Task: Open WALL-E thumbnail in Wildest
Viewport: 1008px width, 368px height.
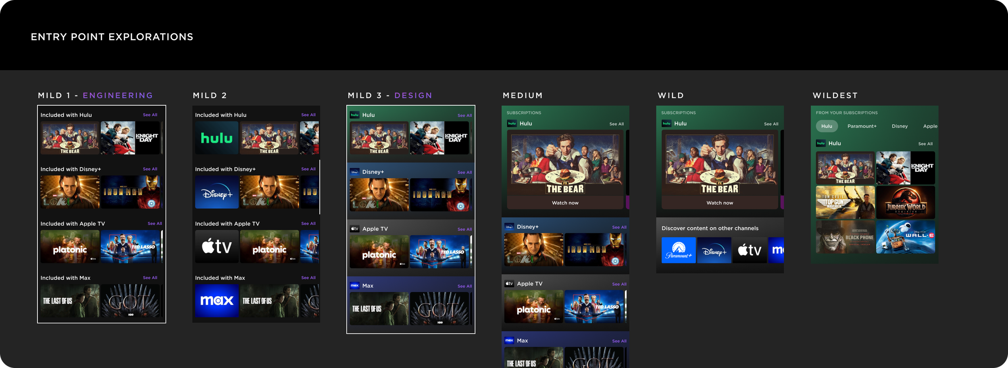Action: [906, 237]
